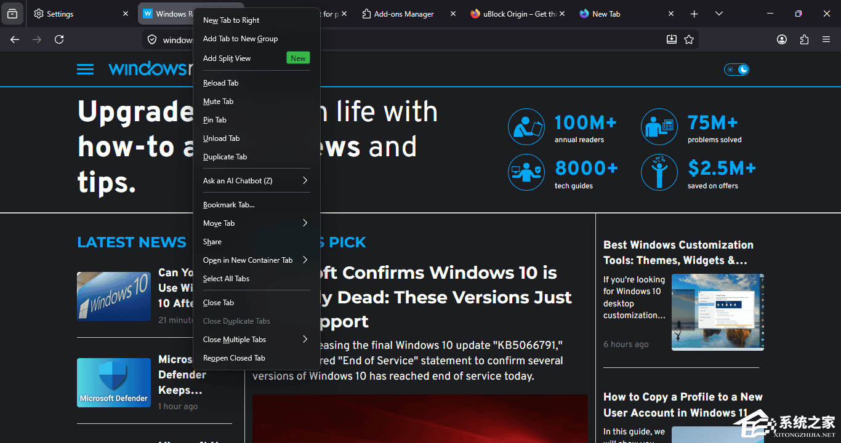Reload the current page from the toolbar
The height and width of the screenshot is (443, 841).
(x=59, y=39)
